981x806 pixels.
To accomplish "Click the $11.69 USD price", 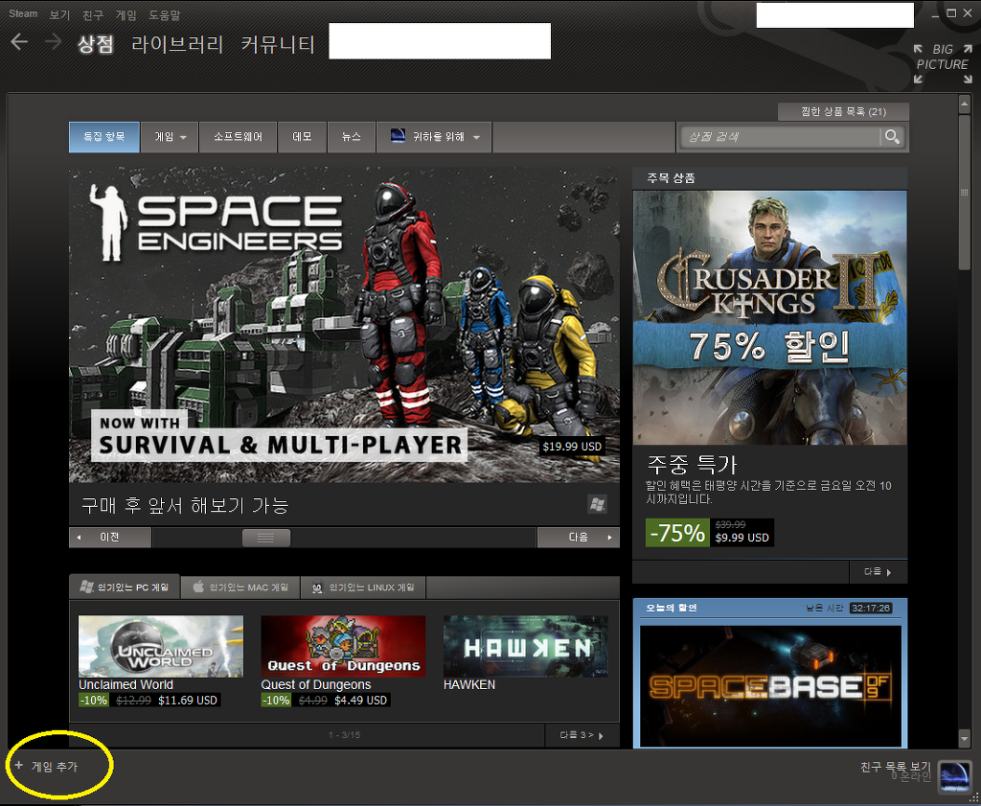I will 188,701.
